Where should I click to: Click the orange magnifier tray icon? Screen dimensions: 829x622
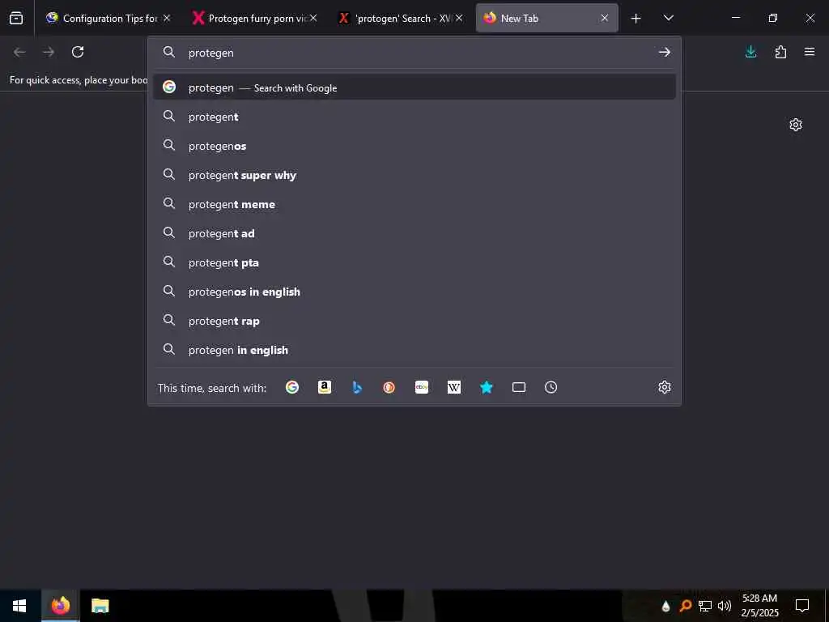(685, 606)
